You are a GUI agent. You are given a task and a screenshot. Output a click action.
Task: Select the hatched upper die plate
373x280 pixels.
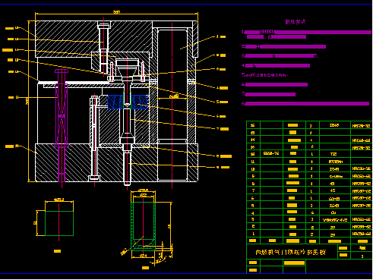click(93, 39)
